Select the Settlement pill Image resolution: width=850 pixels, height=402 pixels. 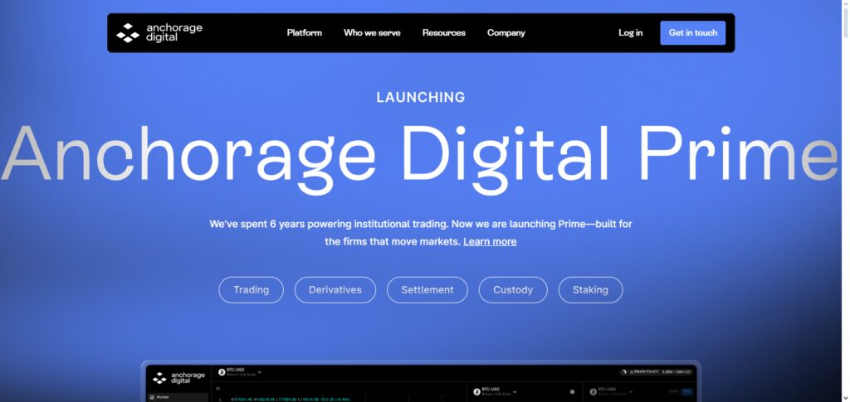pos(427,290)
